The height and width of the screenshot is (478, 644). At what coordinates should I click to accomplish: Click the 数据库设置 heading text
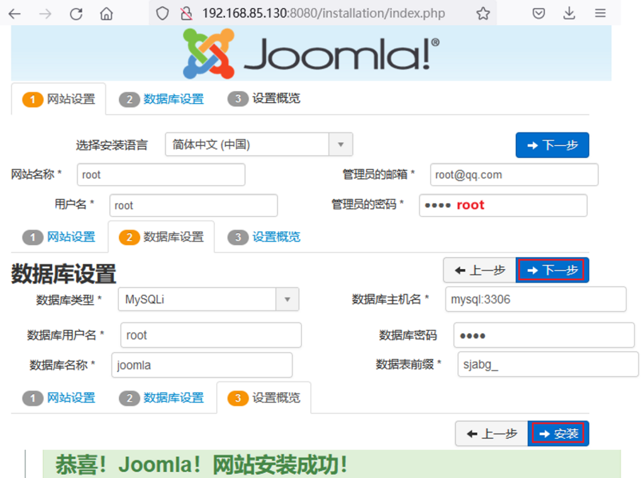pos(64,274)
